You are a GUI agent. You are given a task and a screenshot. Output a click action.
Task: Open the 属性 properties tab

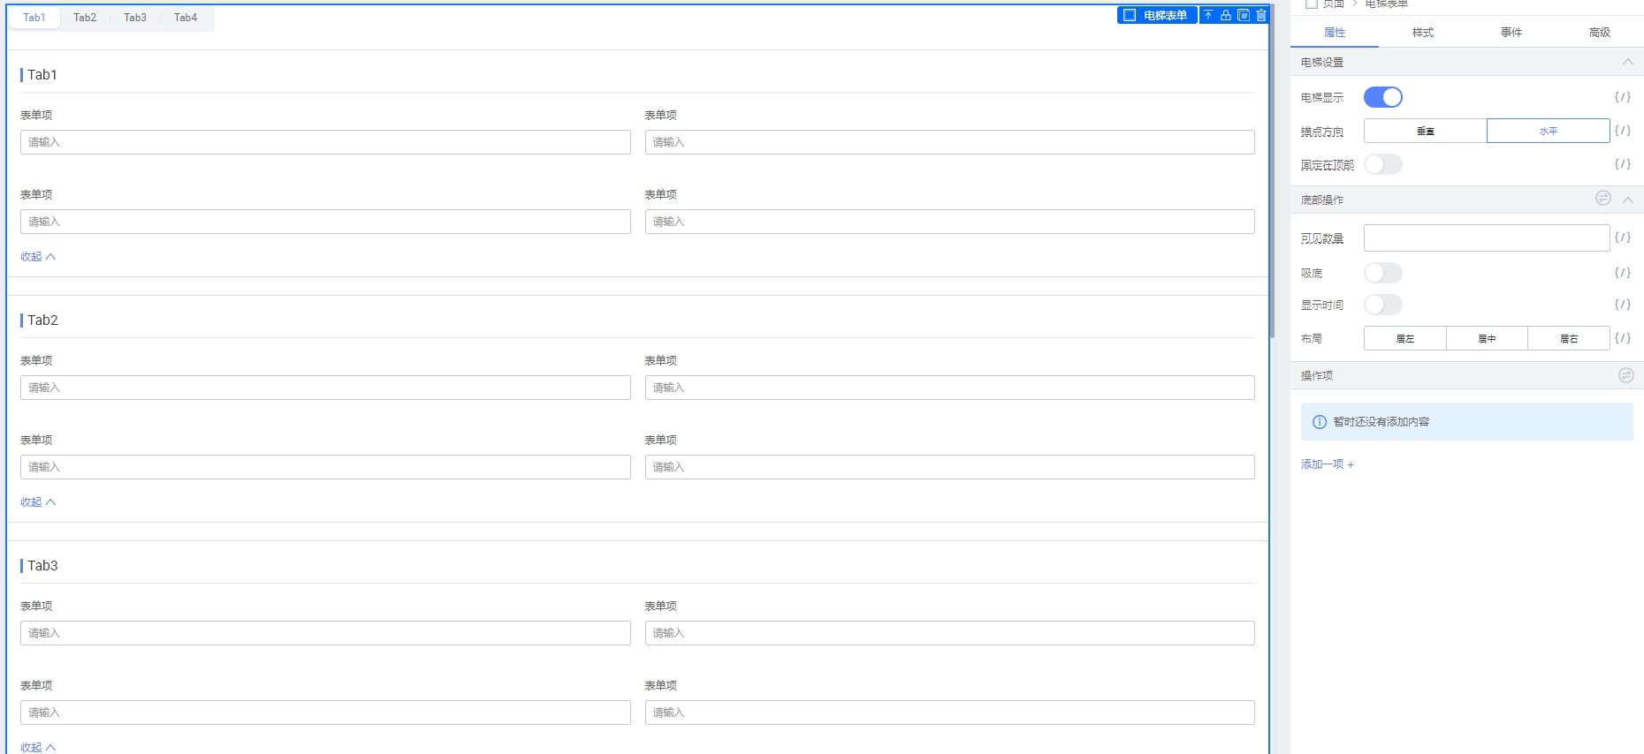pyautogui.click(x=1335, y=33)
